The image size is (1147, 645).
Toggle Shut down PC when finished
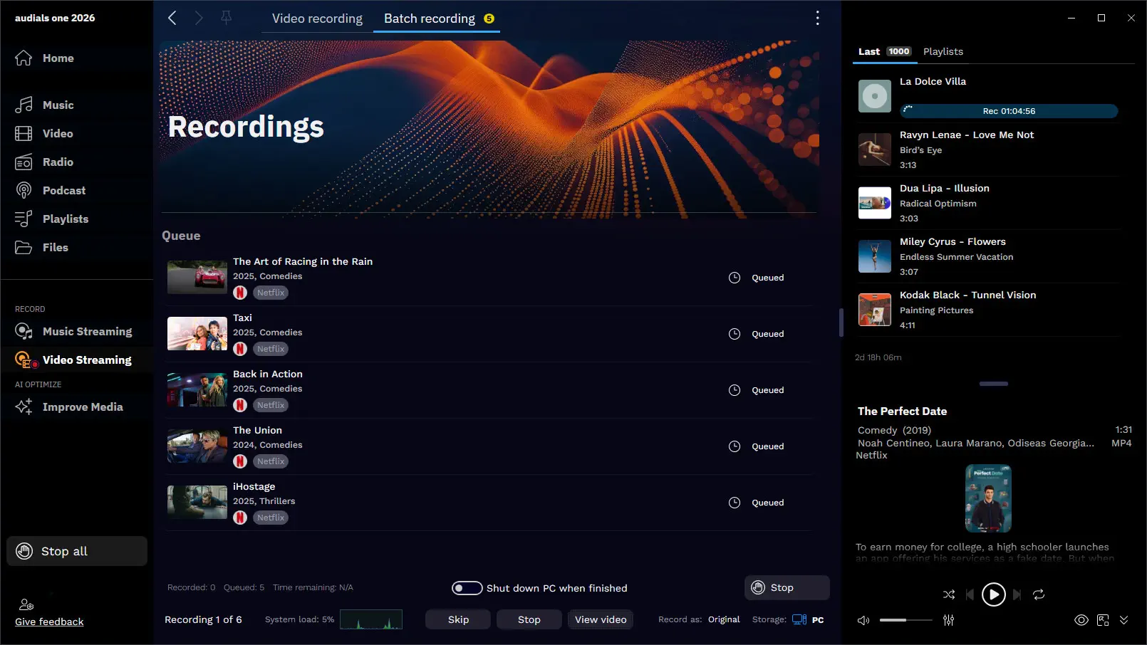coord(467,588)
